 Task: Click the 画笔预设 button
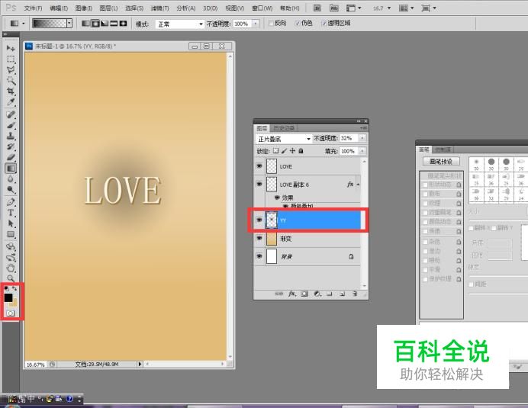pos(441,162)
